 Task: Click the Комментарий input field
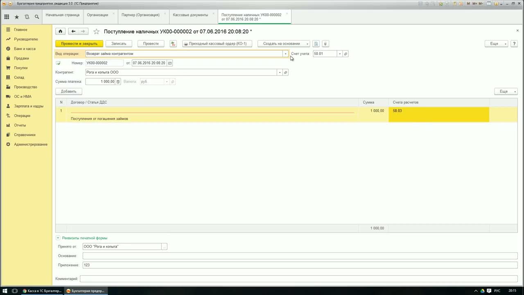point(299,279)
